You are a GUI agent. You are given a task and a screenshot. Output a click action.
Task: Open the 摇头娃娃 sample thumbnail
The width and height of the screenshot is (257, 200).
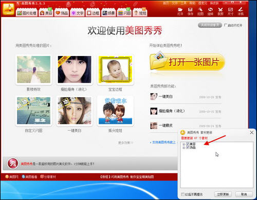tap(115, 111)
